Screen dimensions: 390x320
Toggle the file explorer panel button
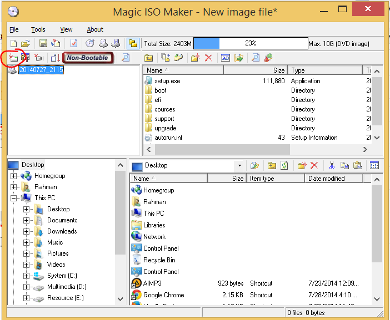coord(133,44)
